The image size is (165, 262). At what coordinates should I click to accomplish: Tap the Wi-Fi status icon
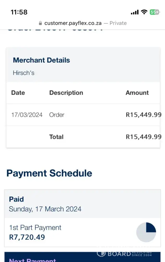(144, 12)
